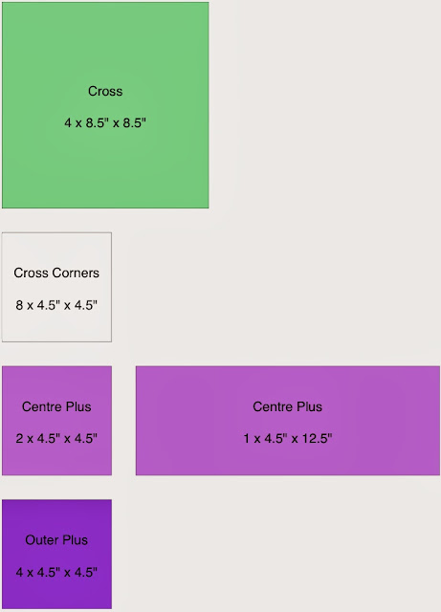The width and height of the screenshot is (441, 612).
Task: Click the "Cross Corners" label text
Action: coord(56,273)
